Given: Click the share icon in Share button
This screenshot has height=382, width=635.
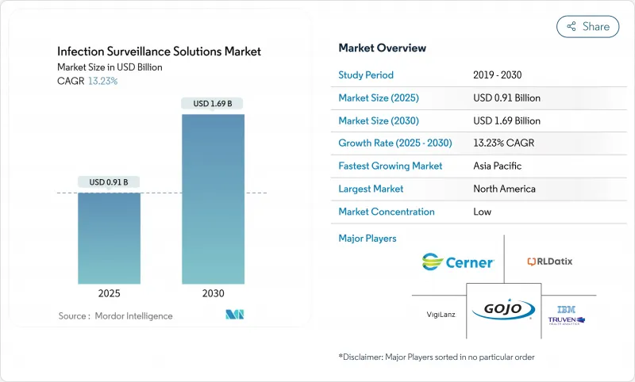Looking at the screenshot, I should [571, 26].
